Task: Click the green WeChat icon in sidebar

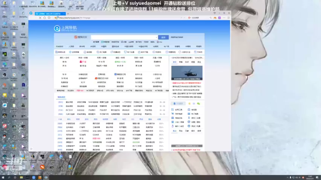Action: (x=198, y=104)
